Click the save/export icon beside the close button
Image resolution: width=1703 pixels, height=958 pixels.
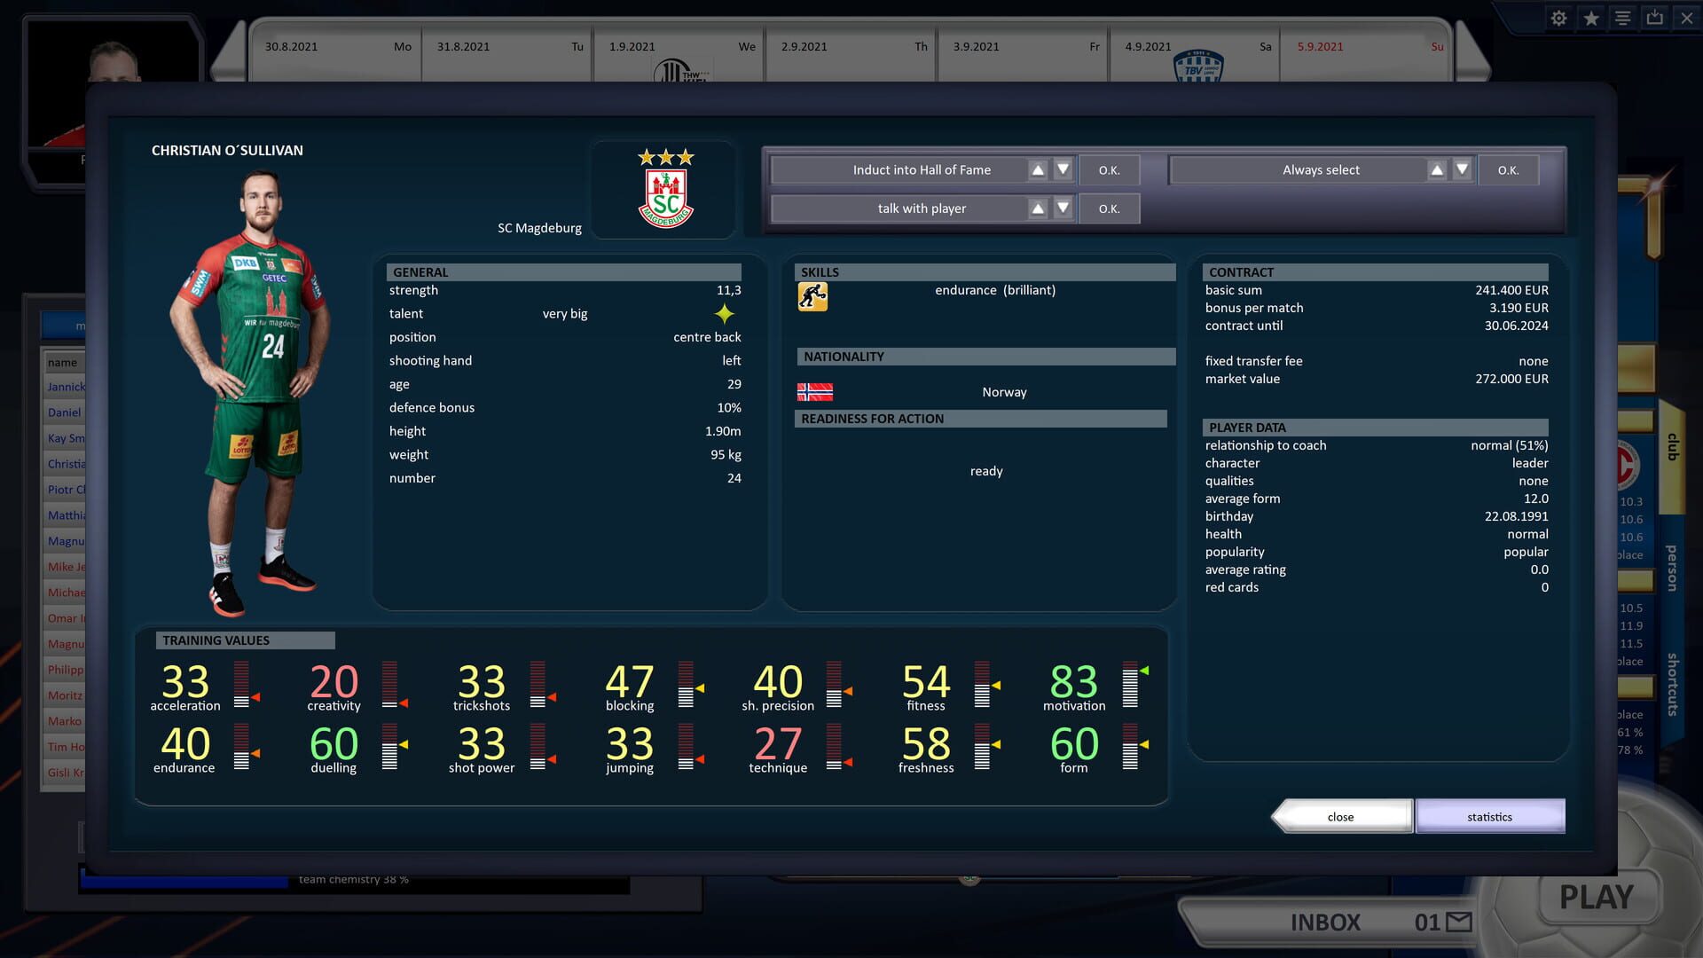(x=1653, y=18)
